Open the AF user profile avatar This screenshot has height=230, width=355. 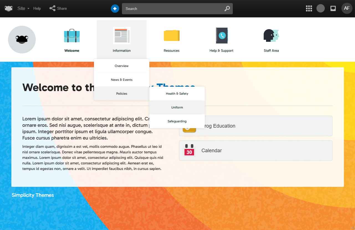[347, 8]
